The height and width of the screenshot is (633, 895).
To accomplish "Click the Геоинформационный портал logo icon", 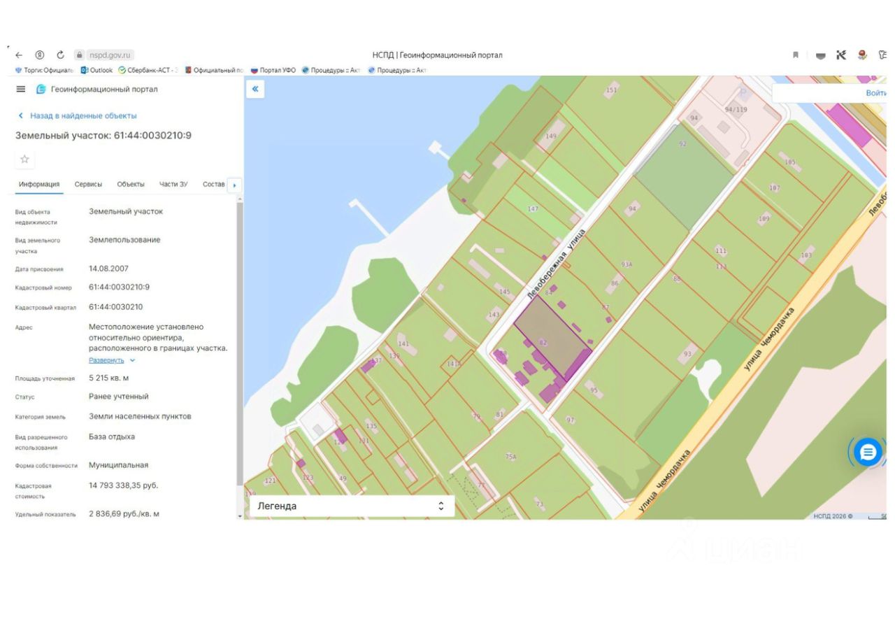I will coord(41,90).
